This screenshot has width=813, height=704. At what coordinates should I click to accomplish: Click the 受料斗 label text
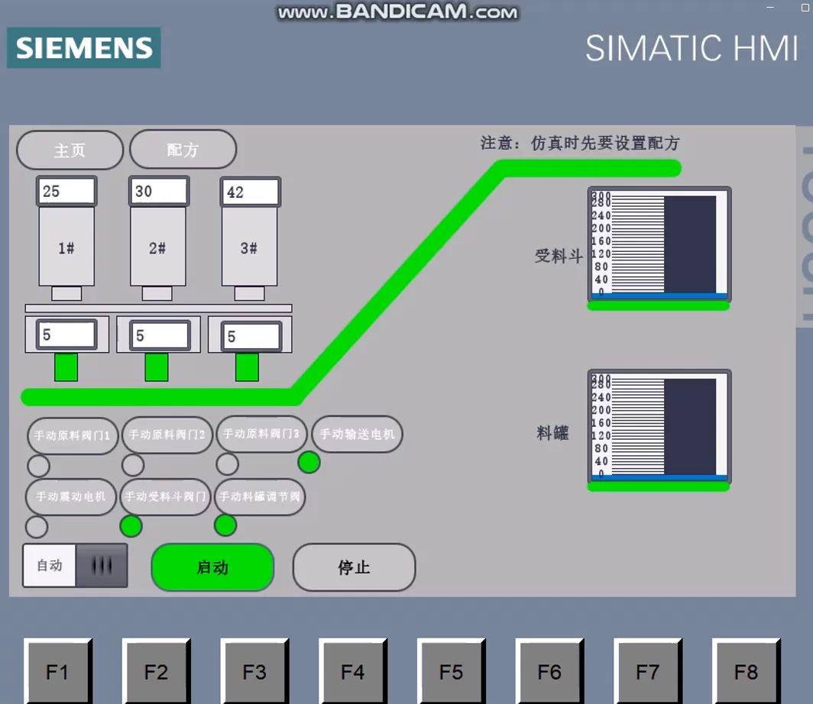559,255
